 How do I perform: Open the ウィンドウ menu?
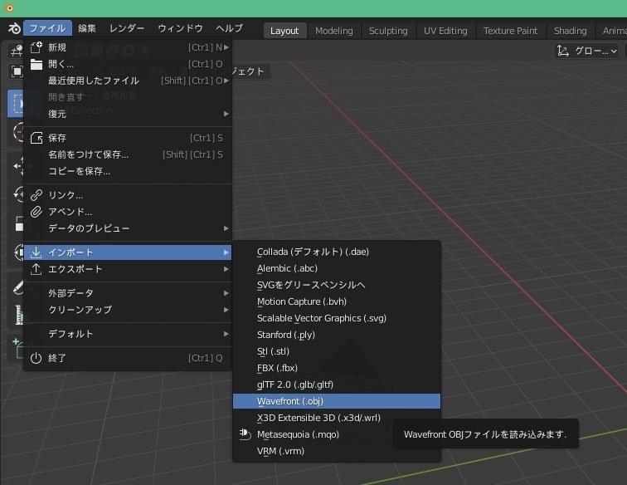point(180,28)
